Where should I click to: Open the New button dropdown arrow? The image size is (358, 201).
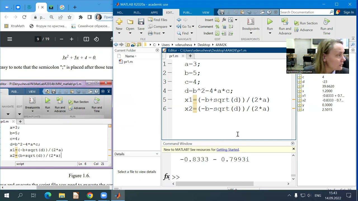point(119,33)
